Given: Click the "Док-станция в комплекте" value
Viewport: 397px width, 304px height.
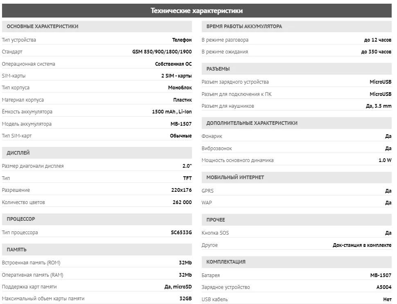Looking at the screenshot, I should [362, 245].
